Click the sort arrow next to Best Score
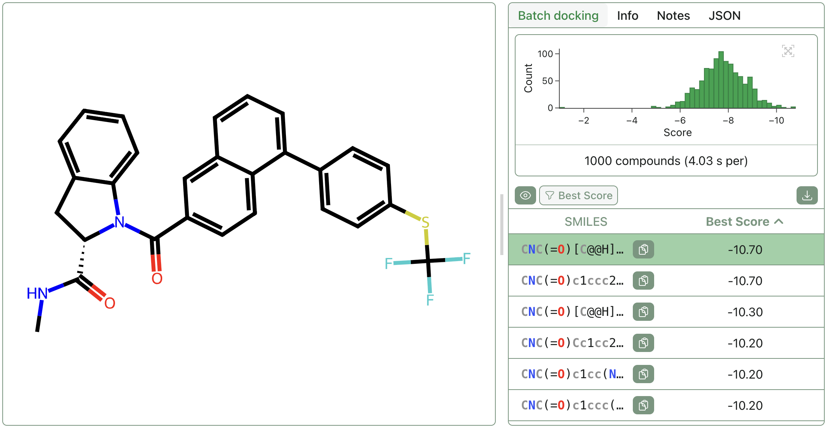 pyautogui.click(x=779, y=221)
